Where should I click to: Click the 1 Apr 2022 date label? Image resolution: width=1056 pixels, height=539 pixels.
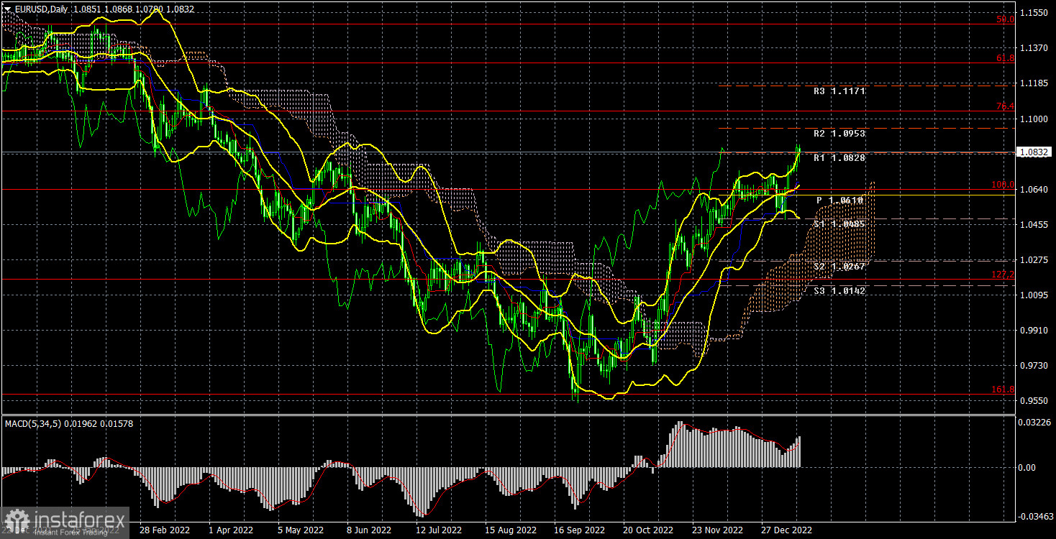(230, 530)
